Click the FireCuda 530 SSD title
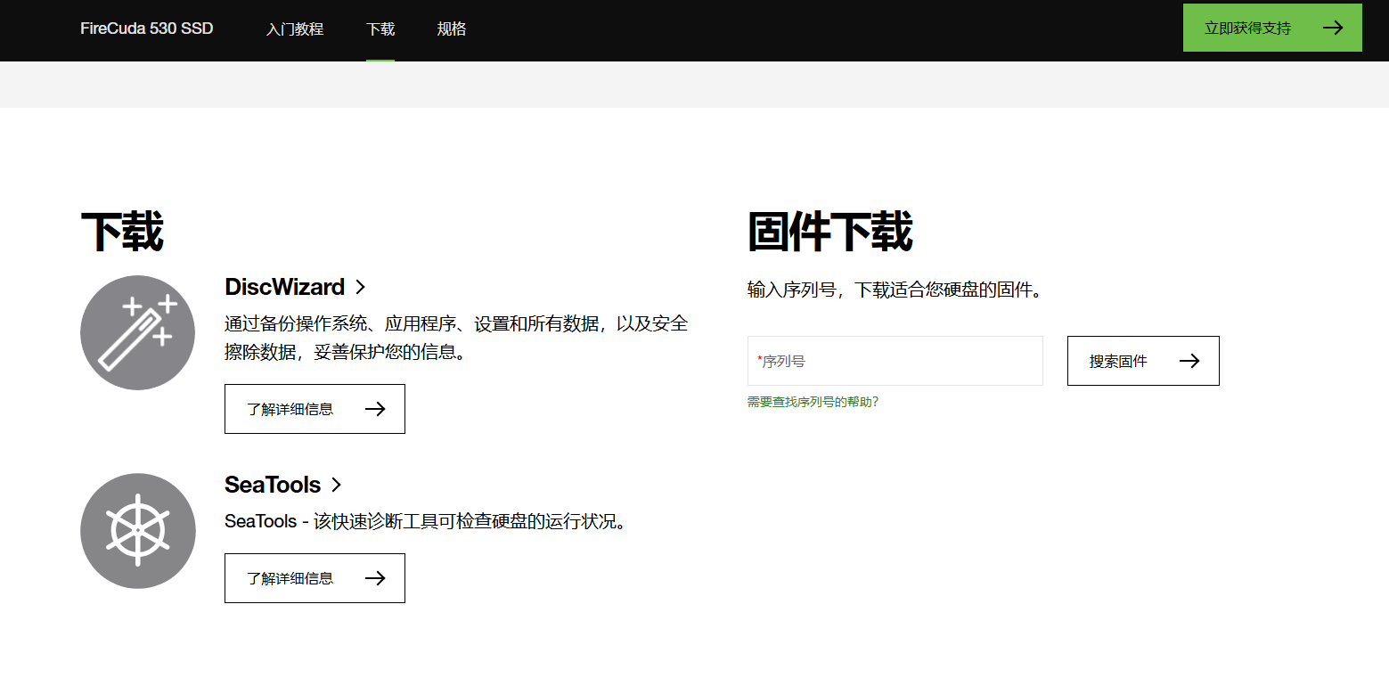The image size is (1389, 686). pos(147,29)
